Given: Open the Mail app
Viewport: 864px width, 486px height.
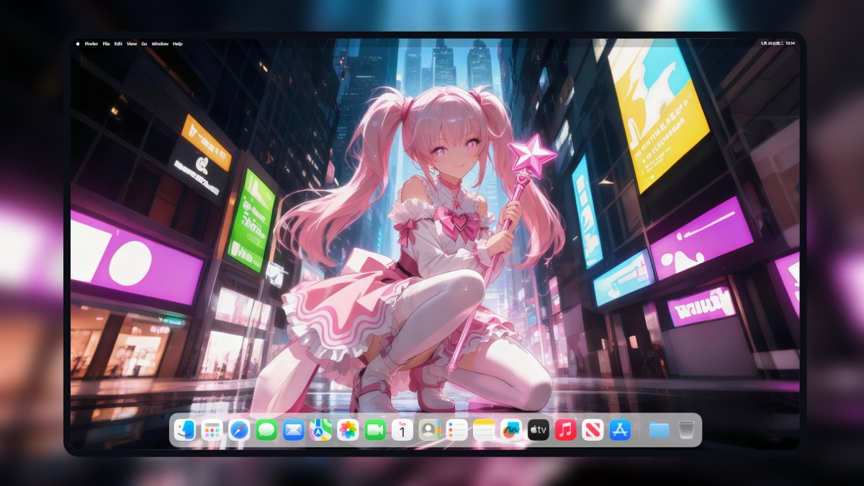Looking at the screenshot, I should [x=292, y=431].
